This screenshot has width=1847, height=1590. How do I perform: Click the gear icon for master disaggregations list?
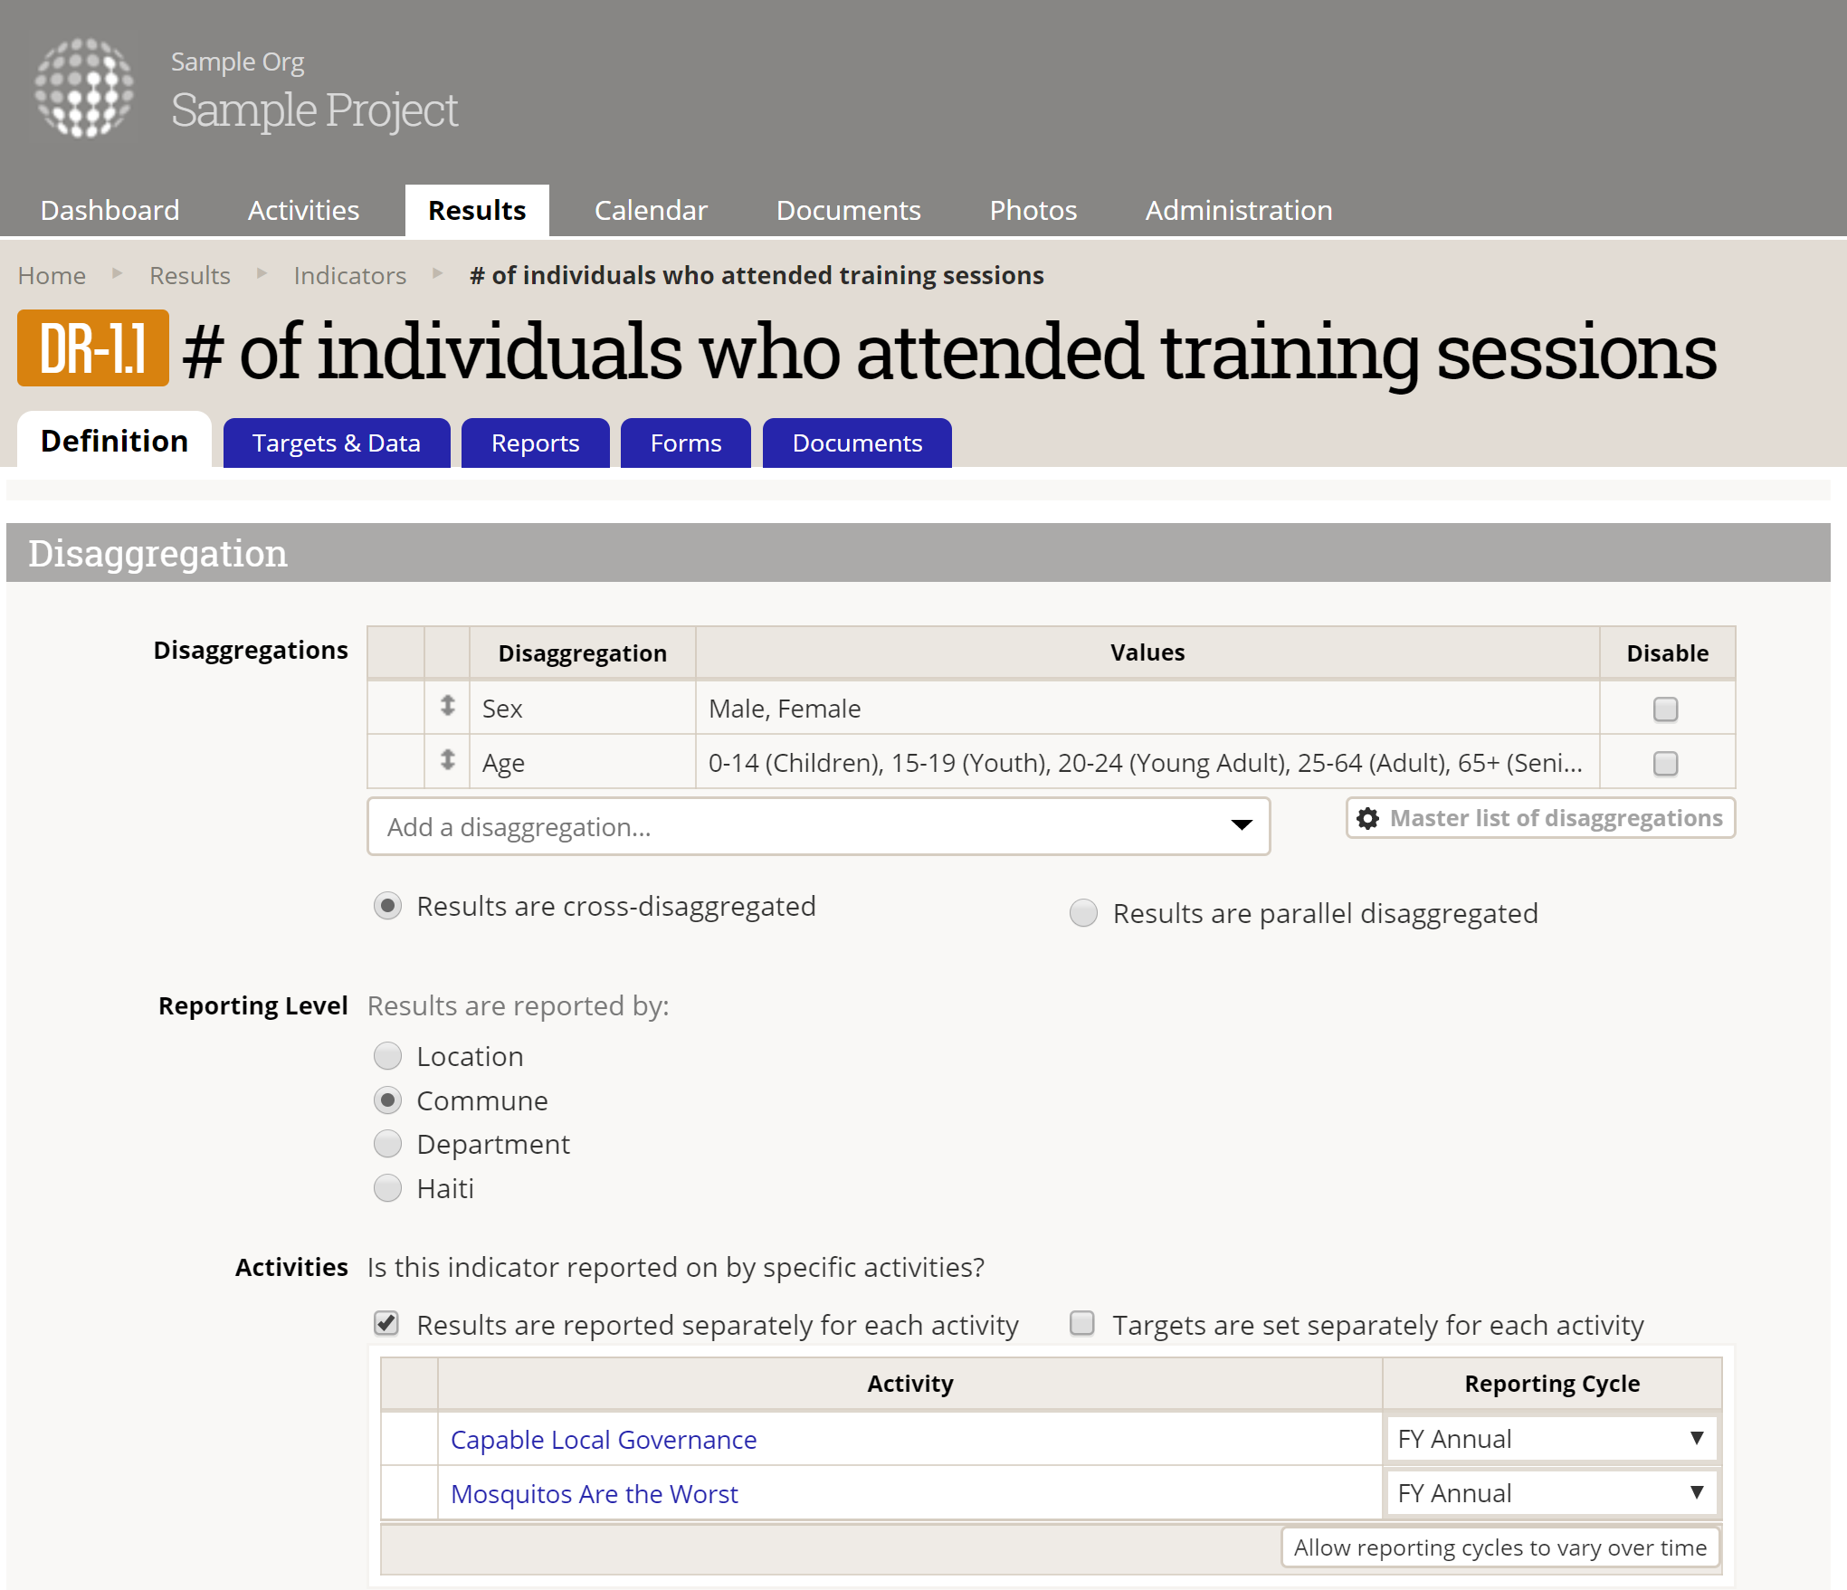(1368, 818)
